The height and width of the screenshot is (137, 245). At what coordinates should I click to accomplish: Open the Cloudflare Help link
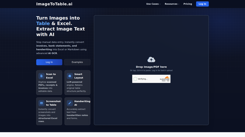(x=168, y=81)
